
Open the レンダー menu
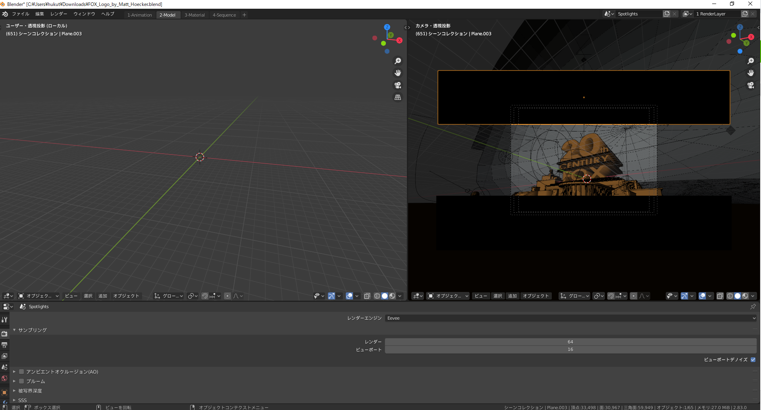coord(59,14)
